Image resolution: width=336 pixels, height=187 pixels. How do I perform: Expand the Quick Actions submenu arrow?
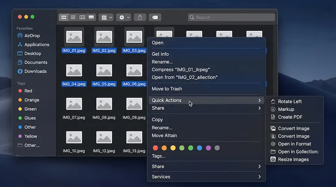click(259, 100)
